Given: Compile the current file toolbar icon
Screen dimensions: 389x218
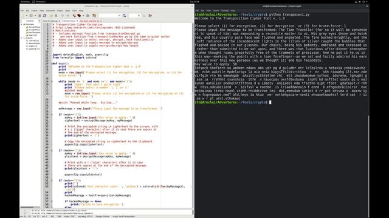Looking at the screenshot, I should pos(74,16).
